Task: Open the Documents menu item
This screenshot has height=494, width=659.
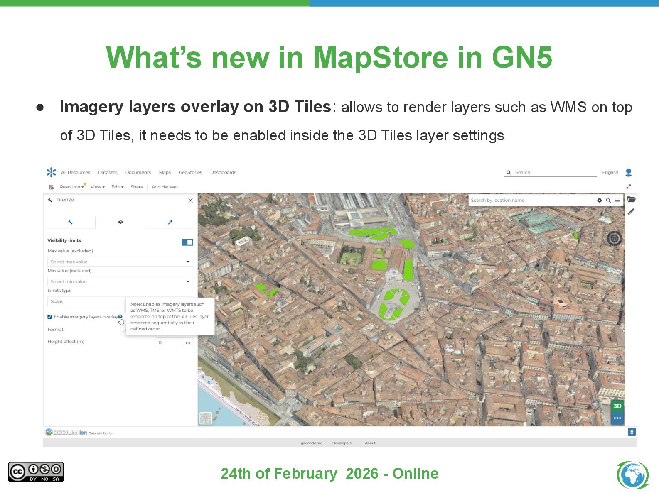Action: (138, 172)
